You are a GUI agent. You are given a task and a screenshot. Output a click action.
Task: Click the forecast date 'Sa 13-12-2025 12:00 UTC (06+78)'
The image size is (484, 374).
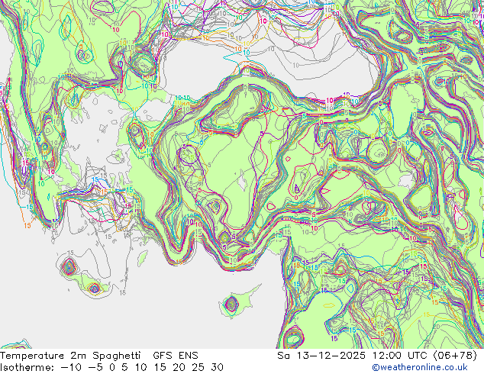377,356
